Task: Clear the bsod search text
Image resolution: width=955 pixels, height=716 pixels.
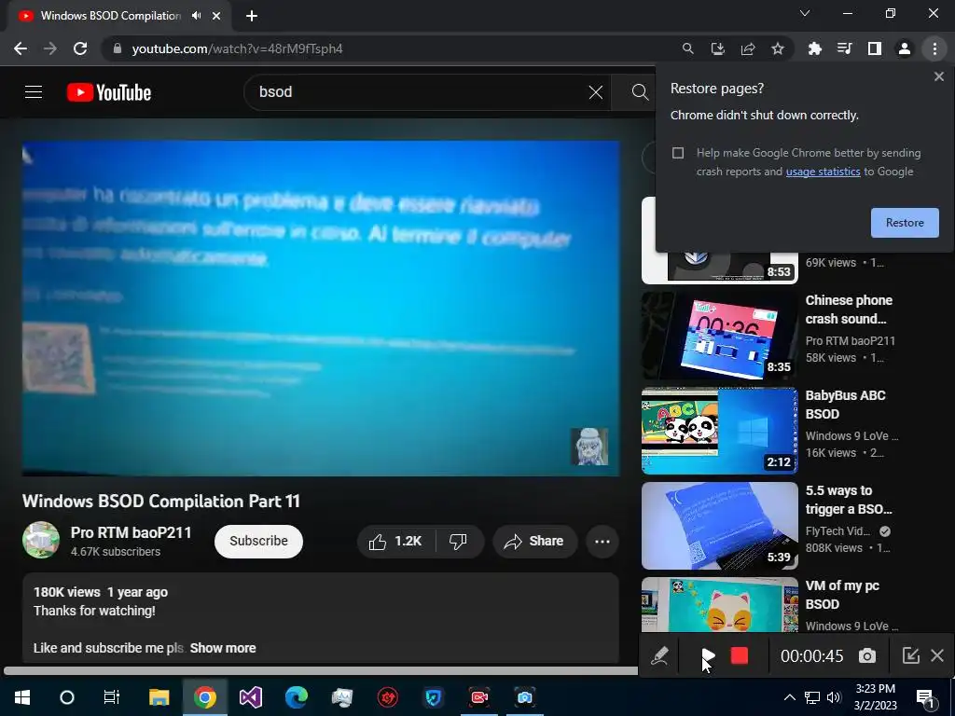Action: coord(596,92)
